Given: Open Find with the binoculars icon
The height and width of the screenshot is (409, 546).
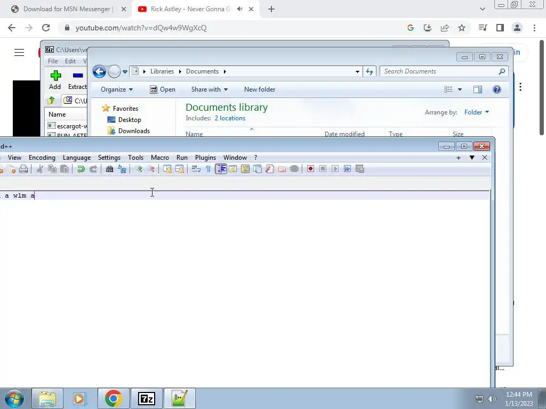Looking at the screenshot, I should click(x=109, y=169).
